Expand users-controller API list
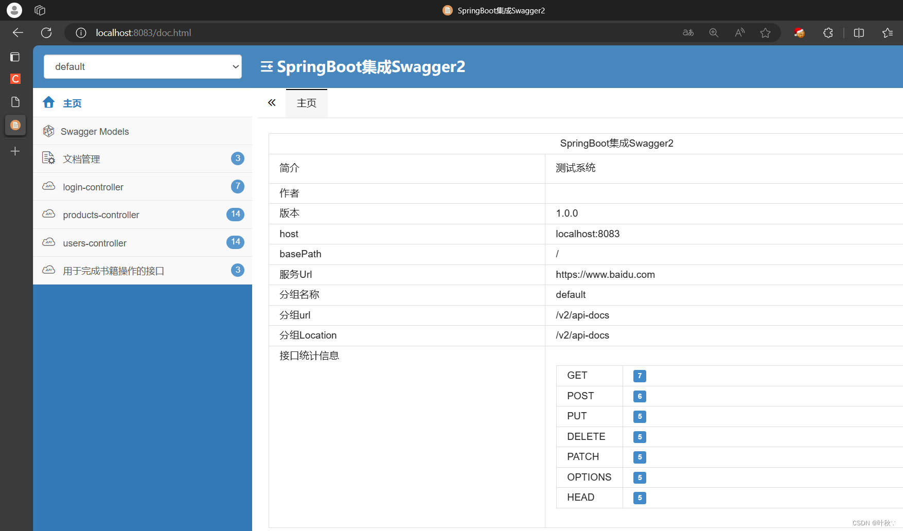The image size is (903, 531). click(143, 243)
